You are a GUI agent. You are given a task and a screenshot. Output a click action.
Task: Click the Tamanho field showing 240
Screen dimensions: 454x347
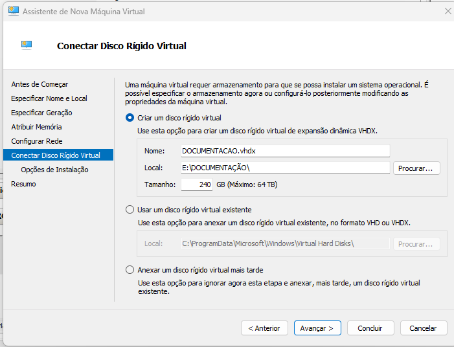(197, 185)
